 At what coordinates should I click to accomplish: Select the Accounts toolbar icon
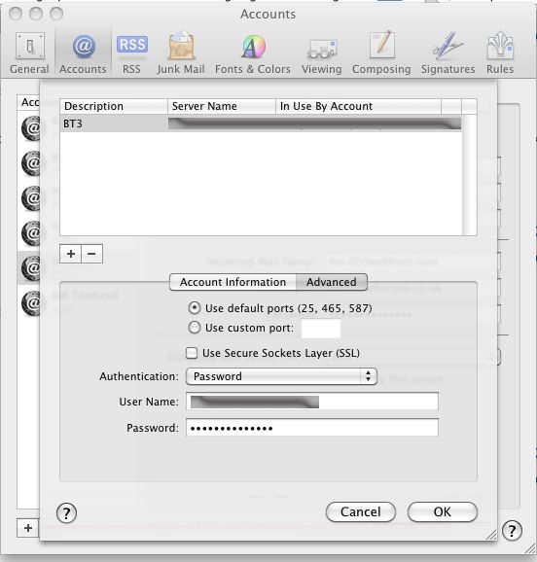pyautogui.click(x=83, y=53)
